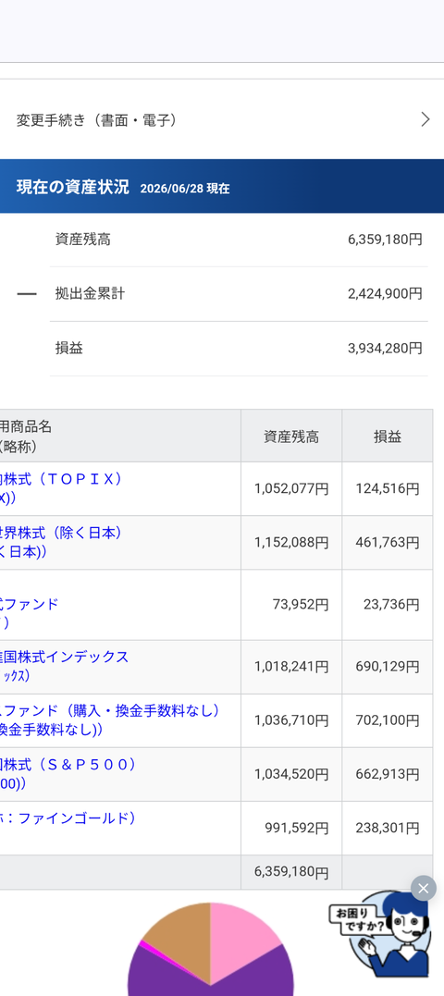Open 世界株式（除く日本）fund link
The width and height of the screenshot is (444, 996).
61,543
